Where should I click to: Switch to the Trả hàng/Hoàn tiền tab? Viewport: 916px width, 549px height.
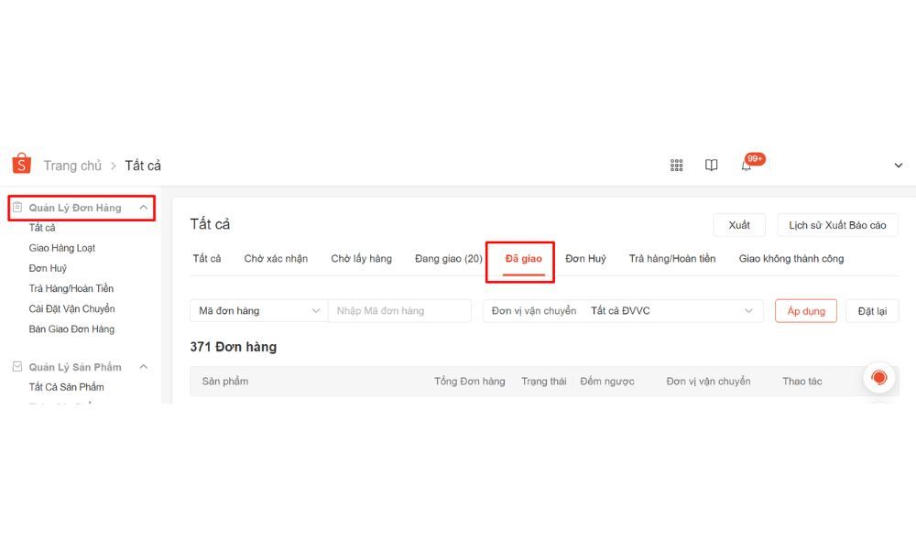click(672, 258)
